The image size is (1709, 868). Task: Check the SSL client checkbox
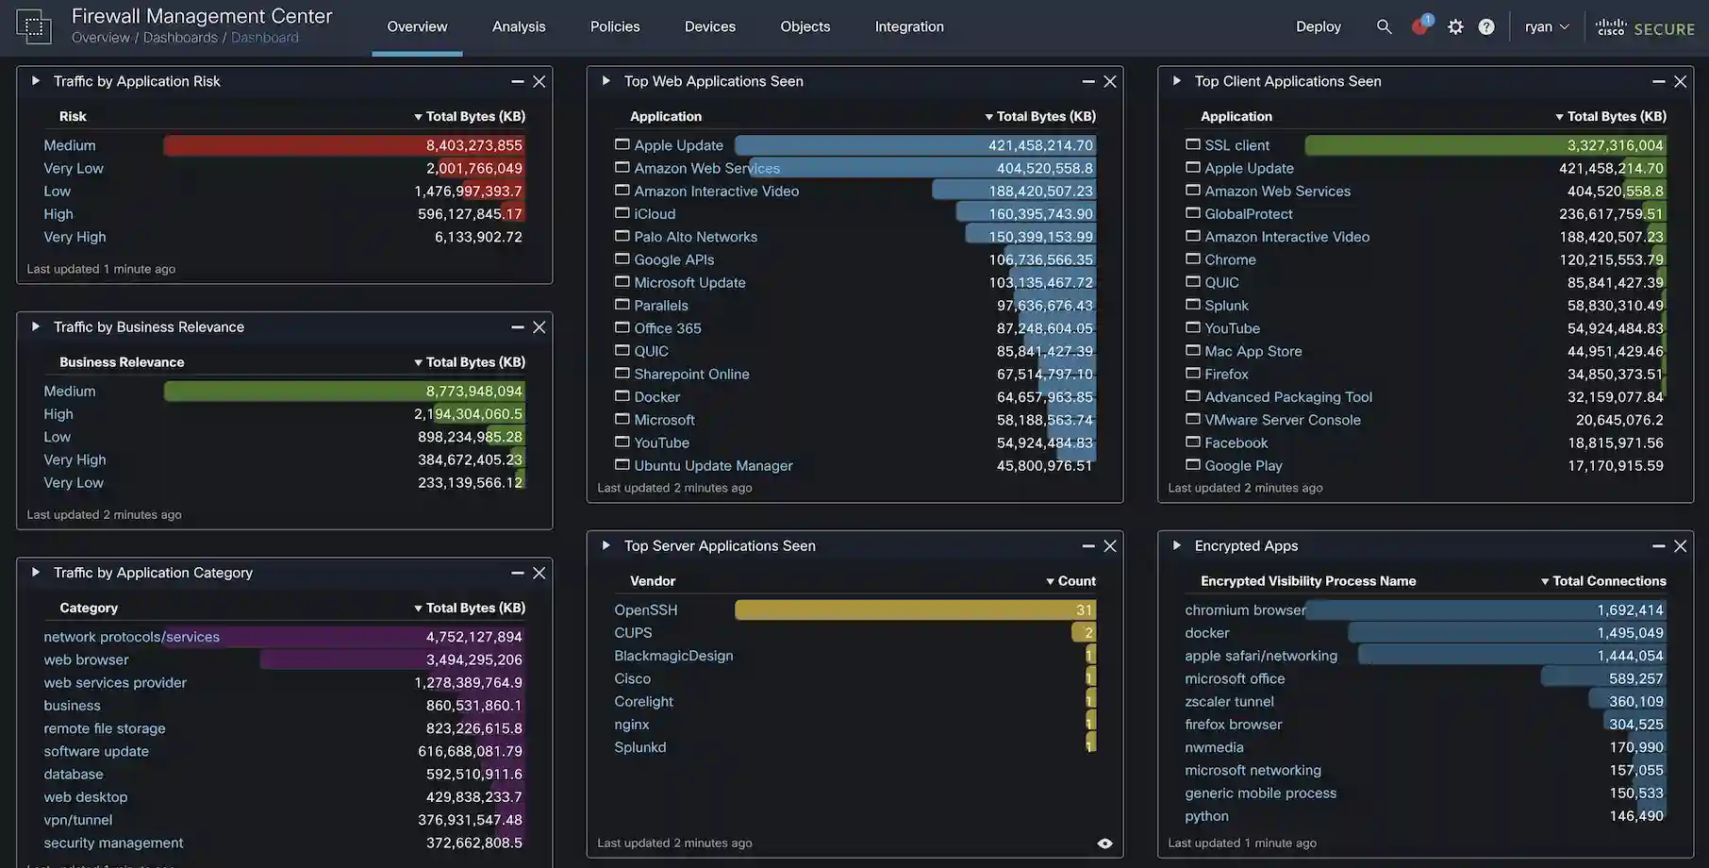coord(1192,142)
